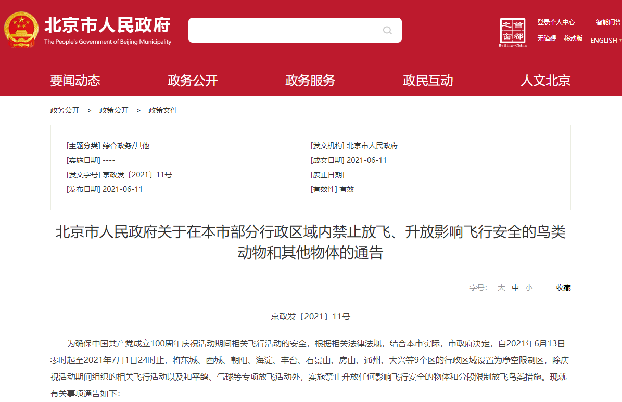Expand the ENGLISH language dropdown
The height and width of the screenshot is (402, 622).
click(605, 40)
